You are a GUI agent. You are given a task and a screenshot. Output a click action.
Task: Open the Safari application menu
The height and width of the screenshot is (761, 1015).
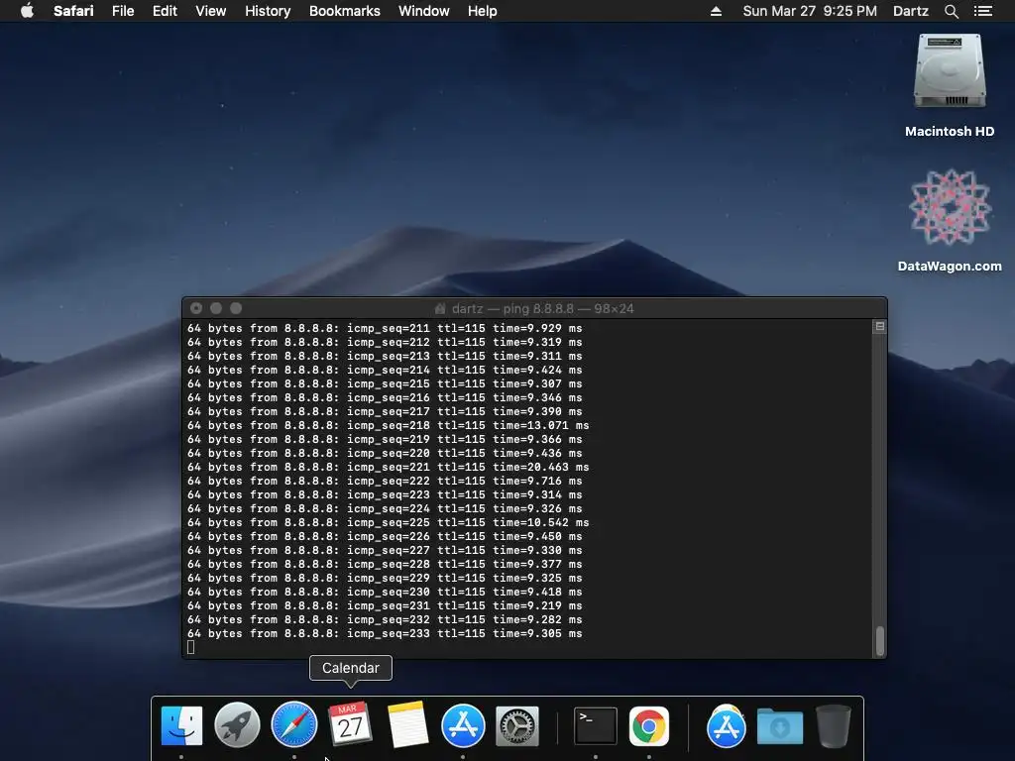[73, 11]
